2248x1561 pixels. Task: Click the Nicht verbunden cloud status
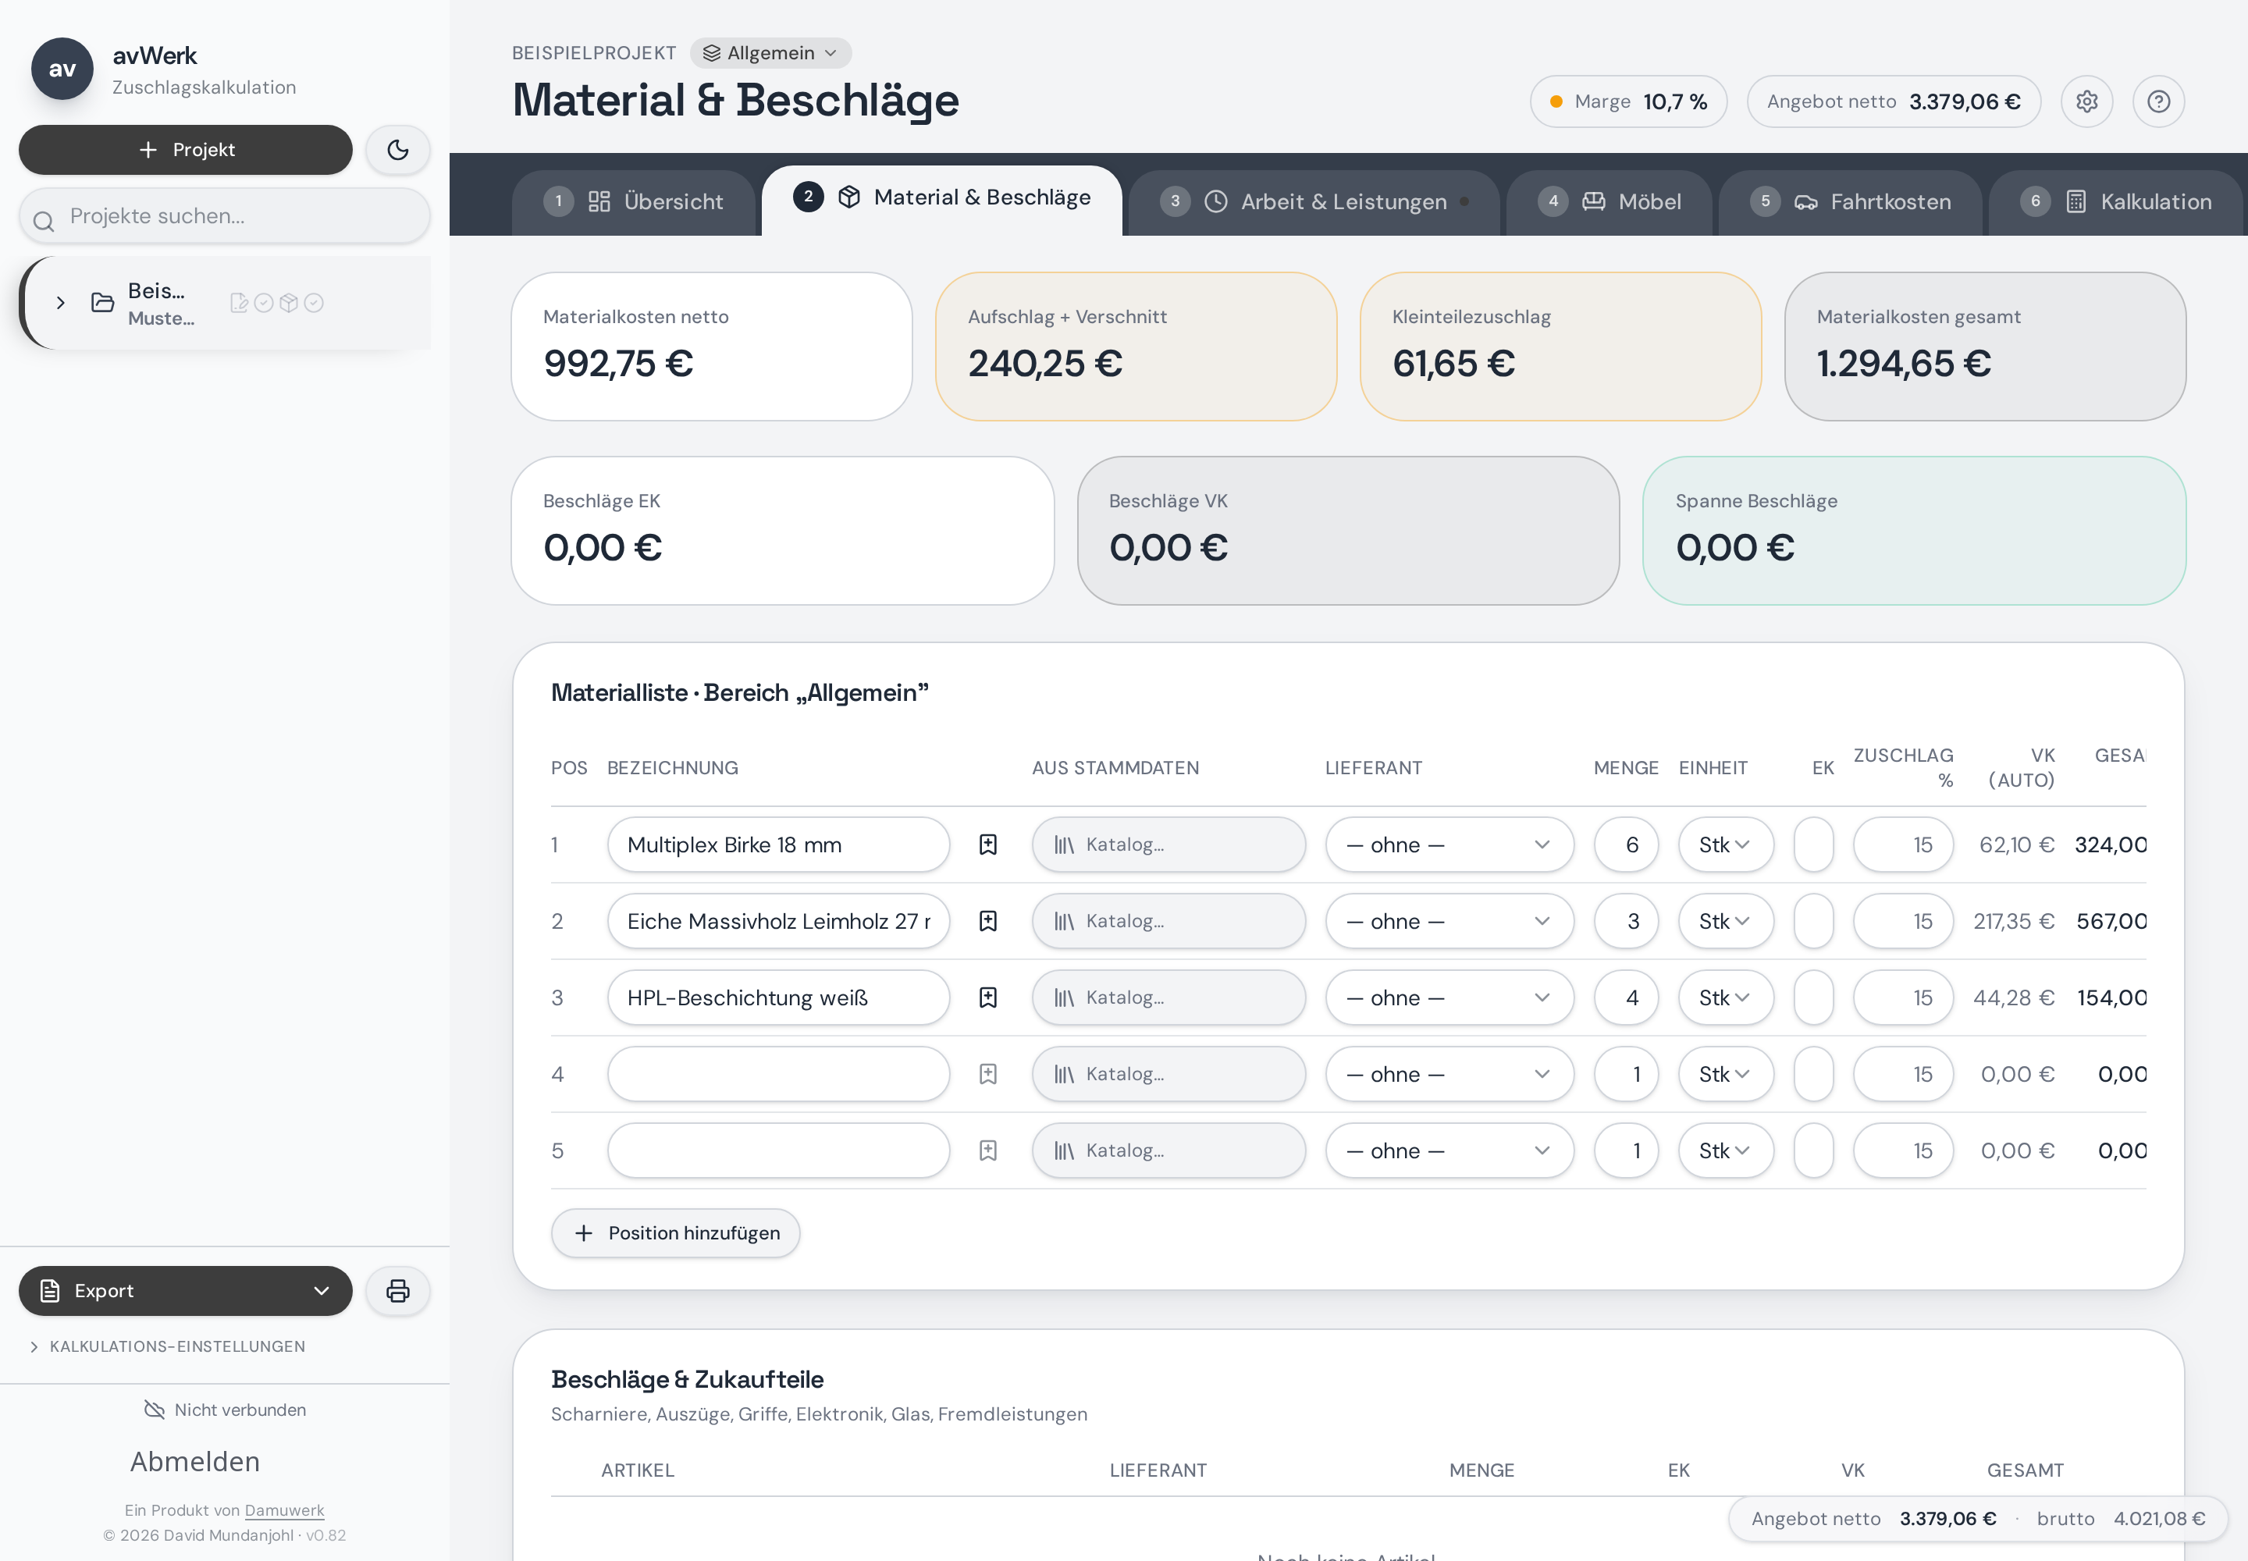(x=225, y=1410)
